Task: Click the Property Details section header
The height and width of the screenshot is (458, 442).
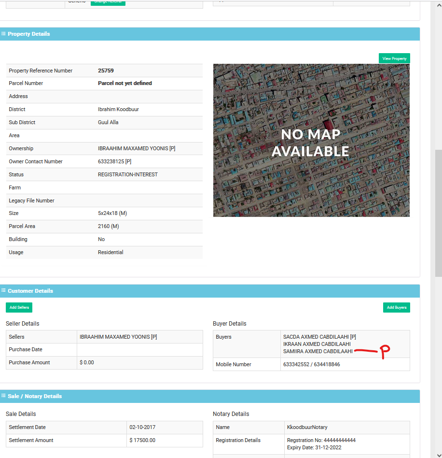Action: pyautogui.click(x=210, y=34)
